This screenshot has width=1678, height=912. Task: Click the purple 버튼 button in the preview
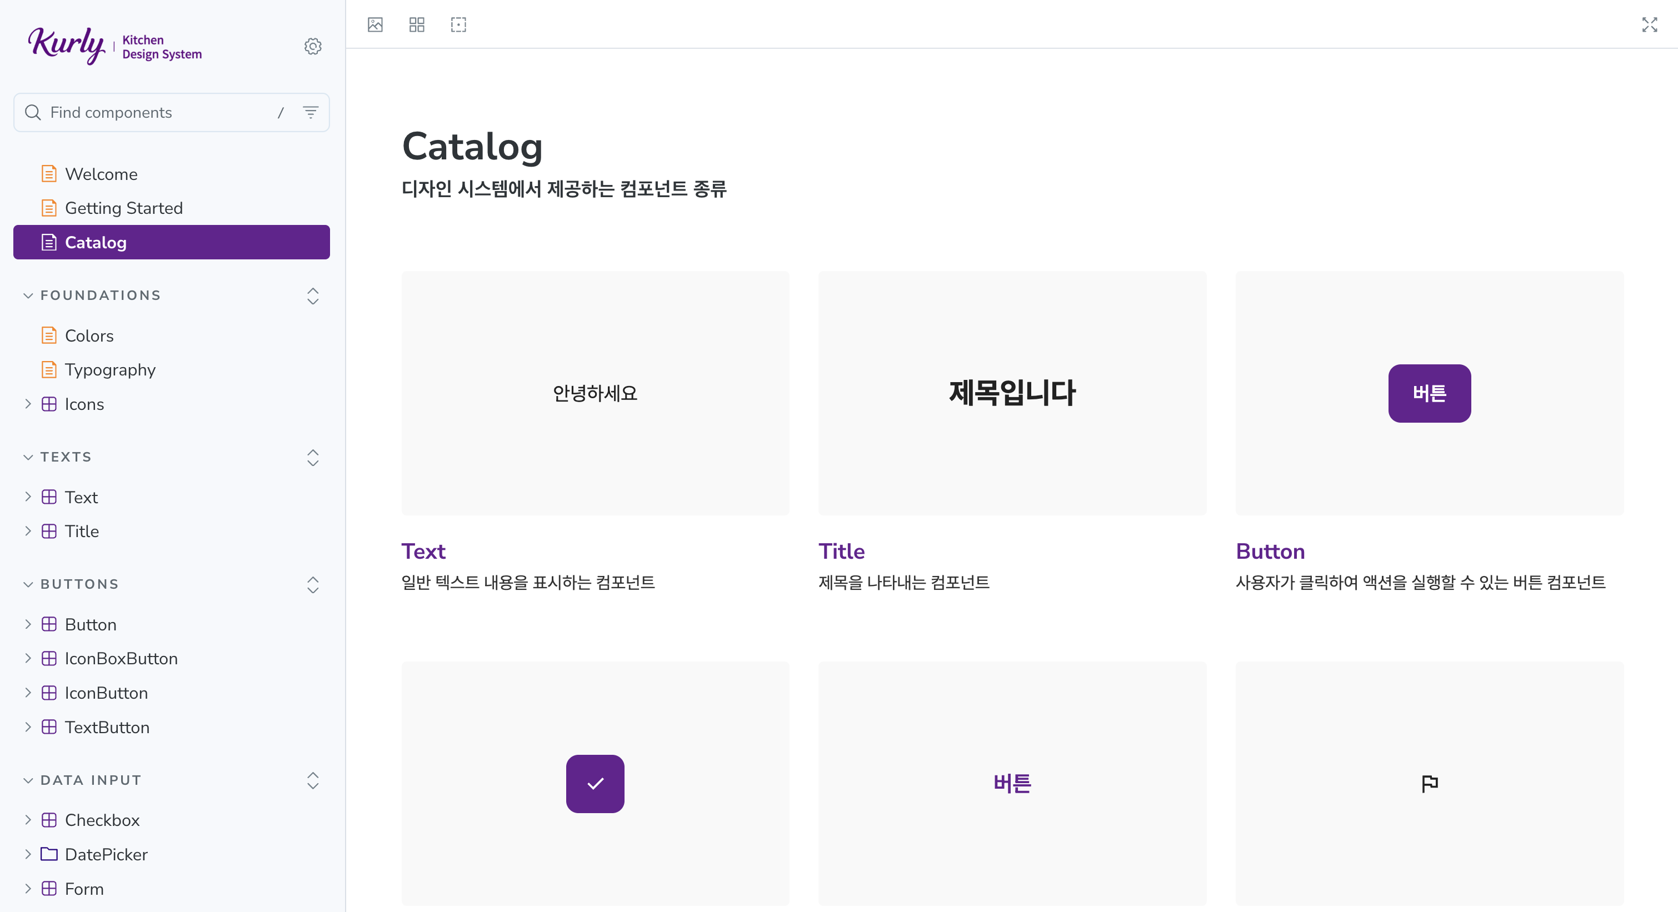[x=1429, y=393]
